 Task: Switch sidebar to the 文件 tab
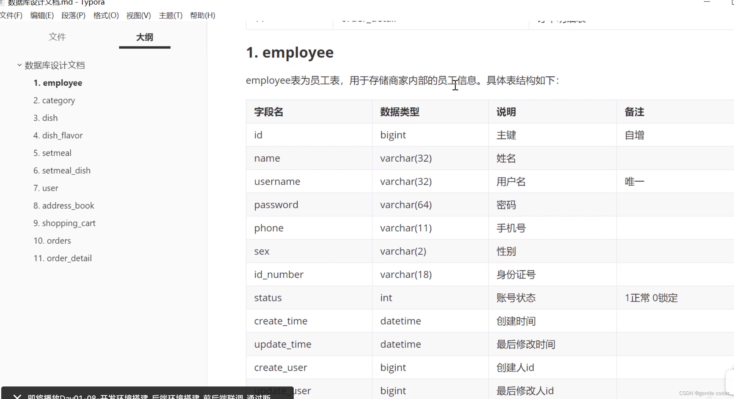[x=57, y=37]
